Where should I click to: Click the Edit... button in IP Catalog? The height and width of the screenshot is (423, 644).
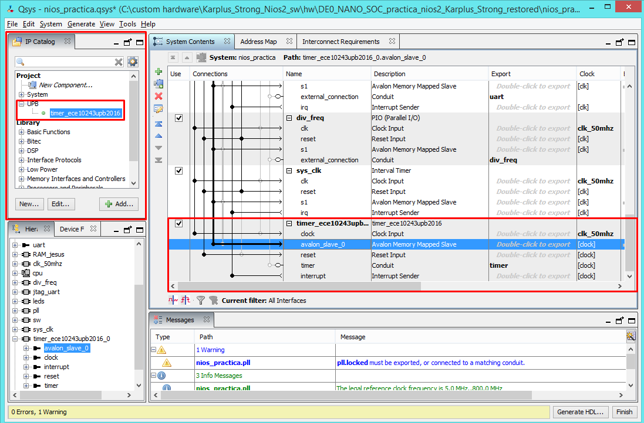coord(60,204)
